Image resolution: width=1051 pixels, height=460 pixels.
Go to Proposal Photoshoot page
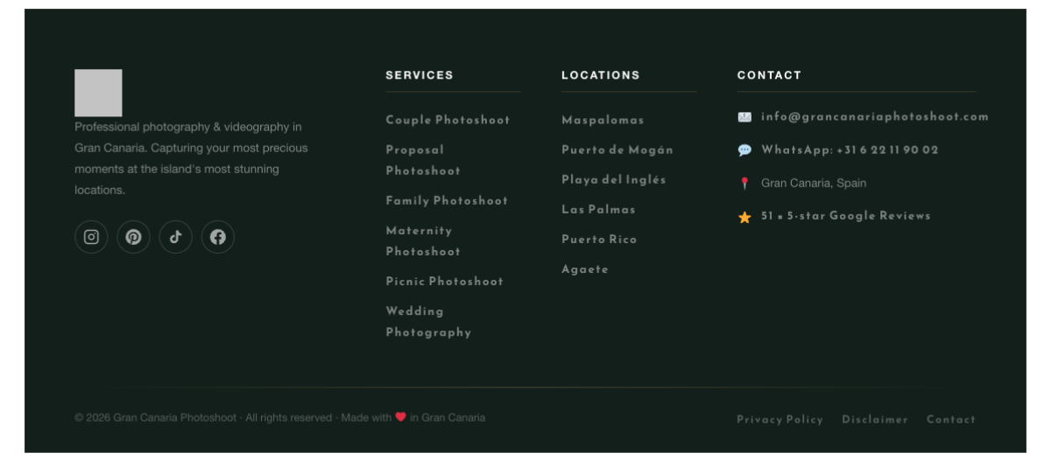click(x=423, y=160)
